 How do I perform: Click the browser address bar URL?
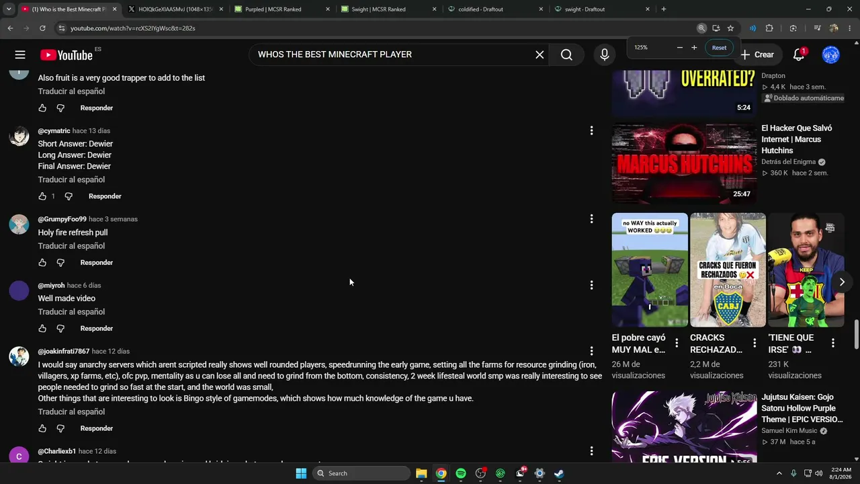(x=132, y=28)
